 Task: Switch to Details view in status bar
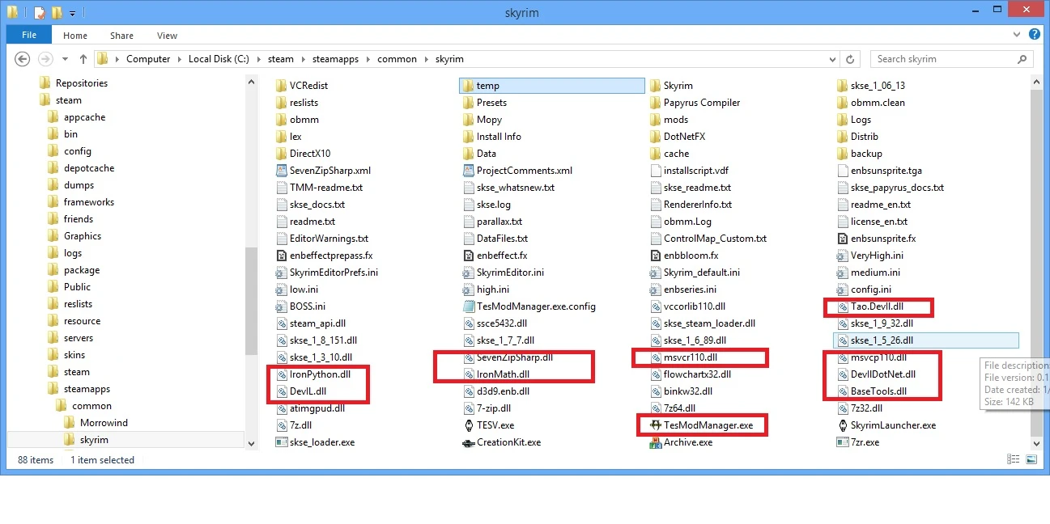click(1013, 458)
